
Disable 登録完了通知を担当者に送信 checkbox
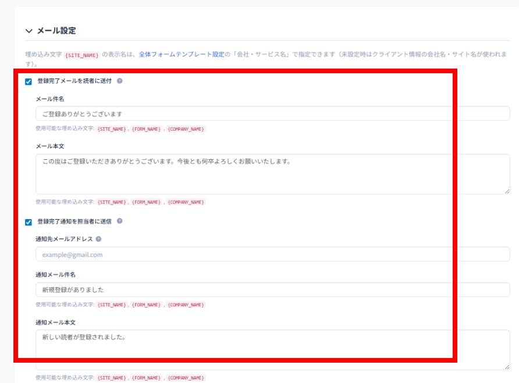point(29,222)
